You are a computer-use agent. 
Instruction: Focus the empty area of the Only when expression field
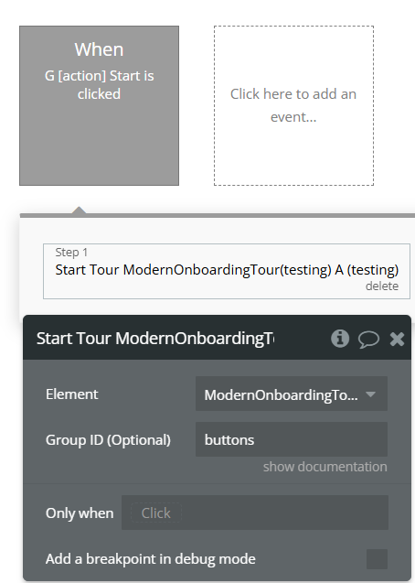[x=284, y=513]
